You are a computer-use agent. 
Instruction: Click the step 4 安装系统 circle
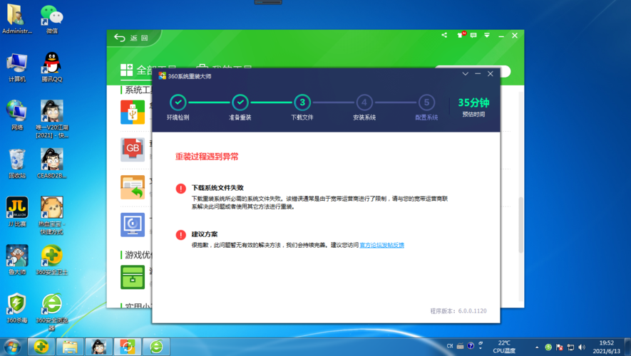tap(364, 103)
